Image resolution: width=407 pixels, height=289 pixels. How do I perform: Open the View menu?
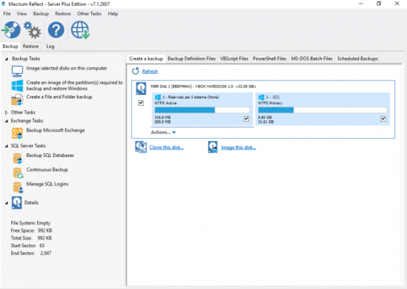[22, 14]
